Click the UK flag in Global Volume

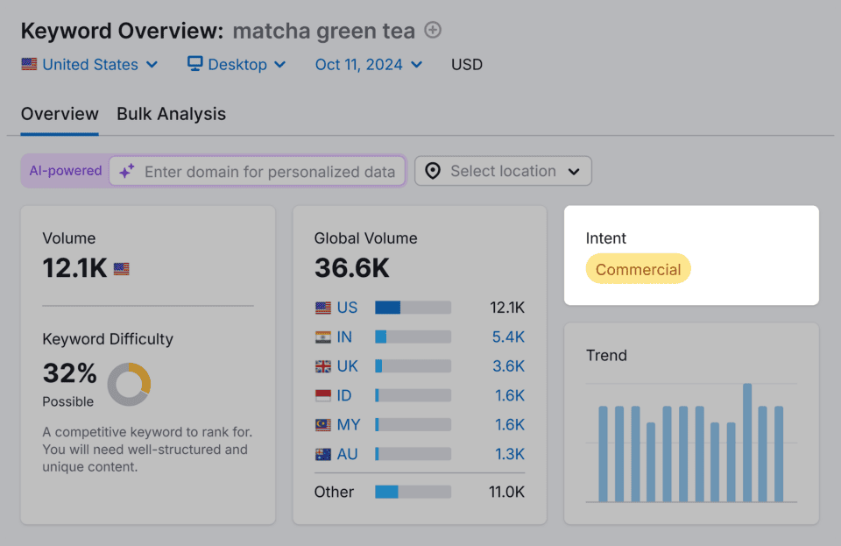pyautogui.click(x=323, y=366)
